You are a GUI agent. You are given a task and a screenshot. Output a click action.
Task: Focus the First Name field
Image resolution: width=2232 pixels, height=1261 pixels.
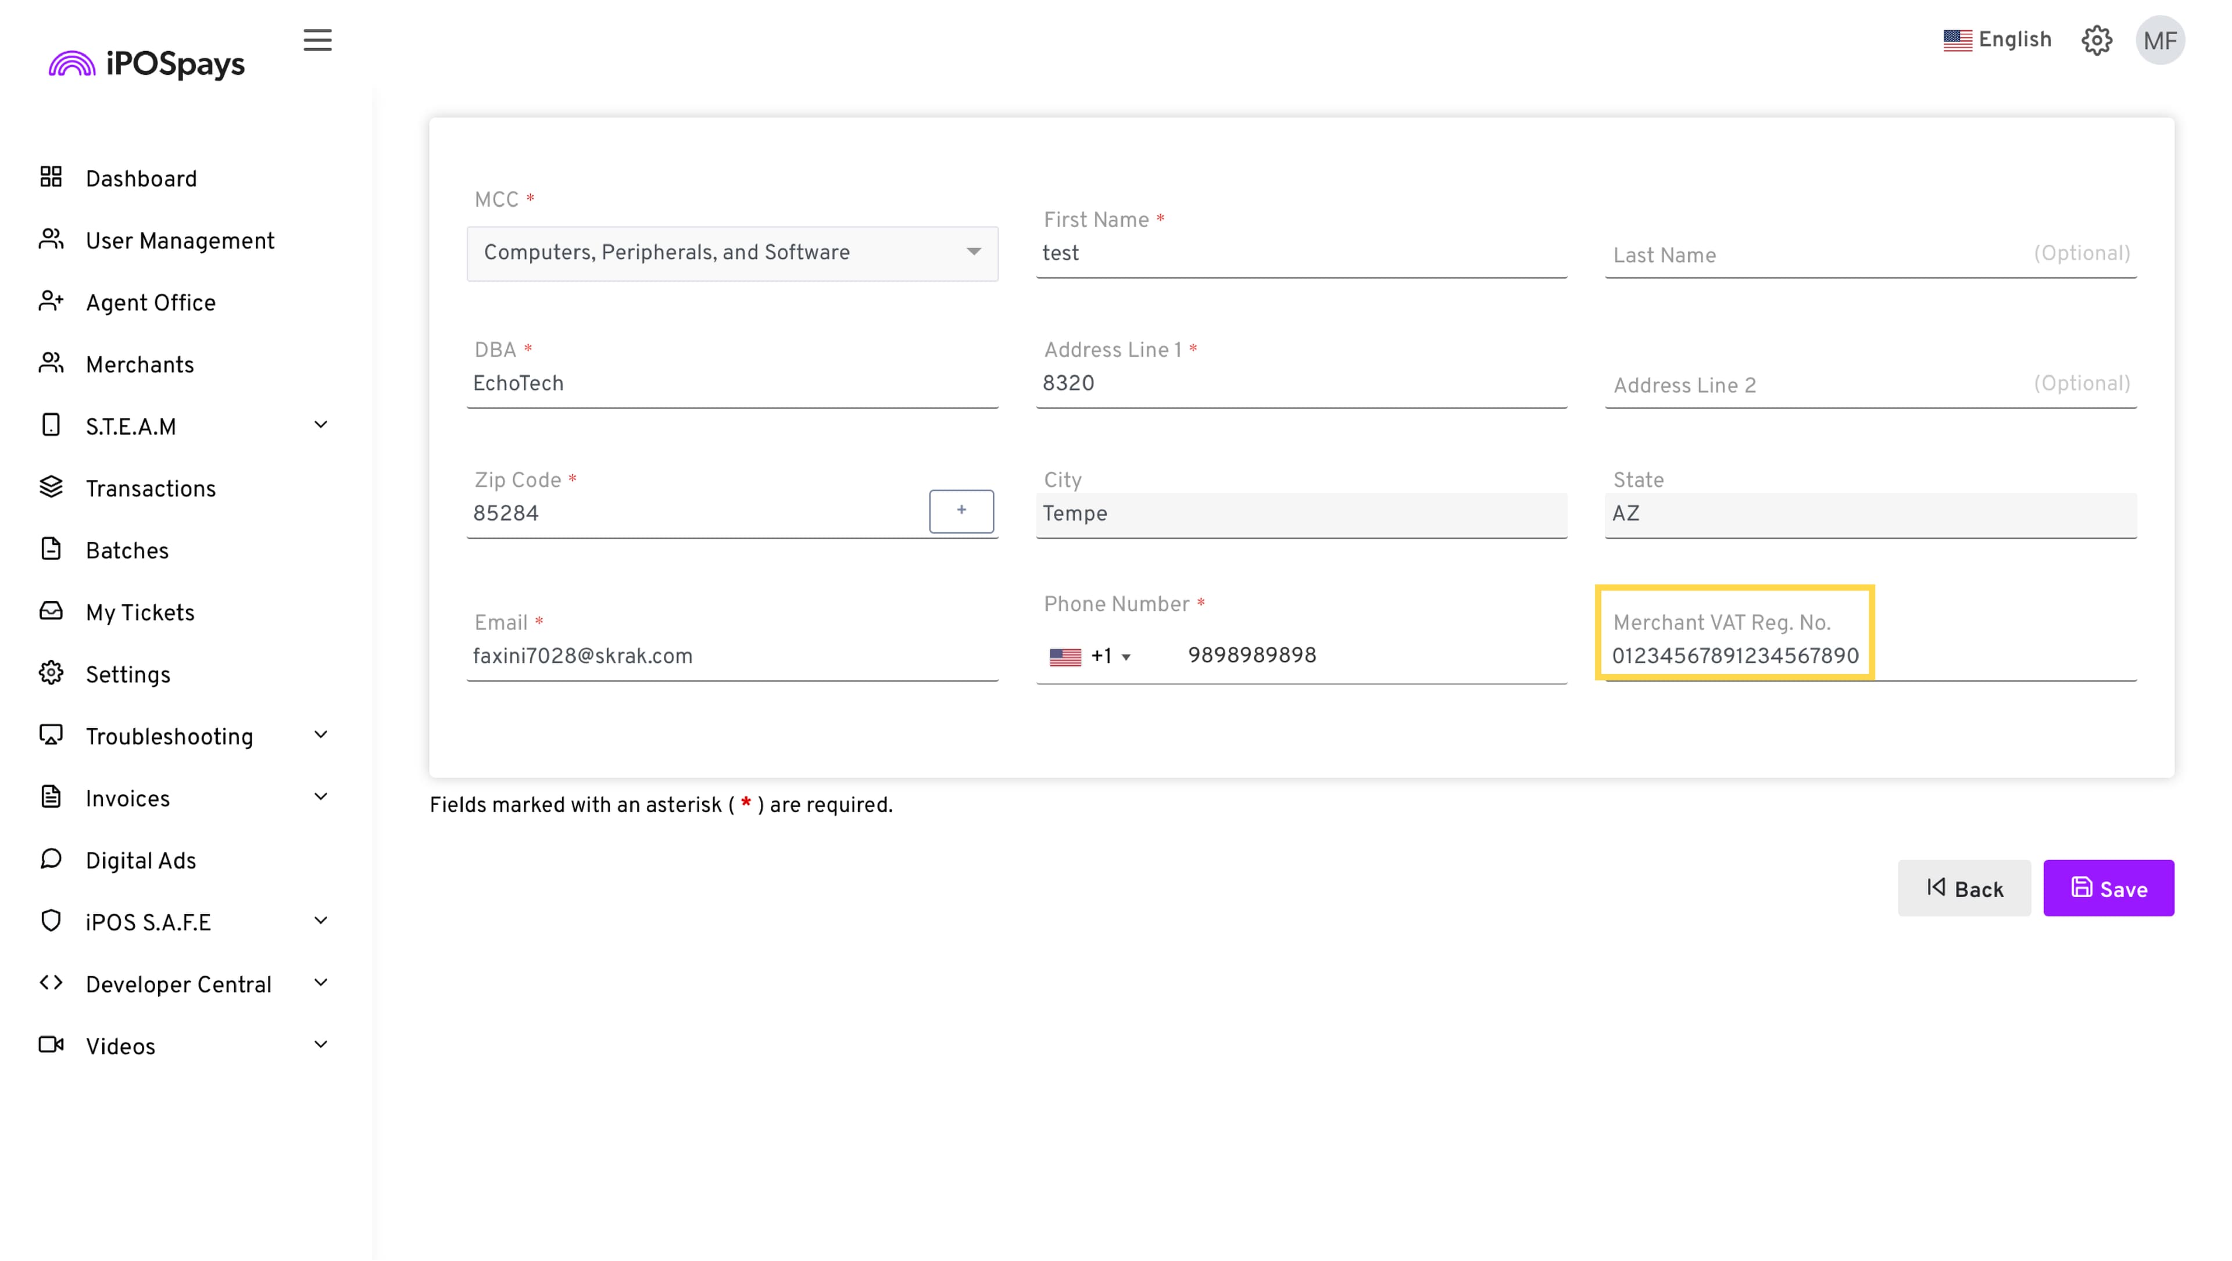(1301, 253)
